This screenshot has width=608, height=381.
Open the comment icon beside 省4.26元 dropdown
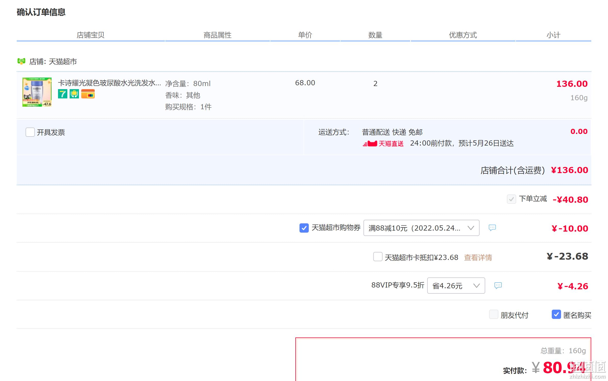click(x=498, y=285)
